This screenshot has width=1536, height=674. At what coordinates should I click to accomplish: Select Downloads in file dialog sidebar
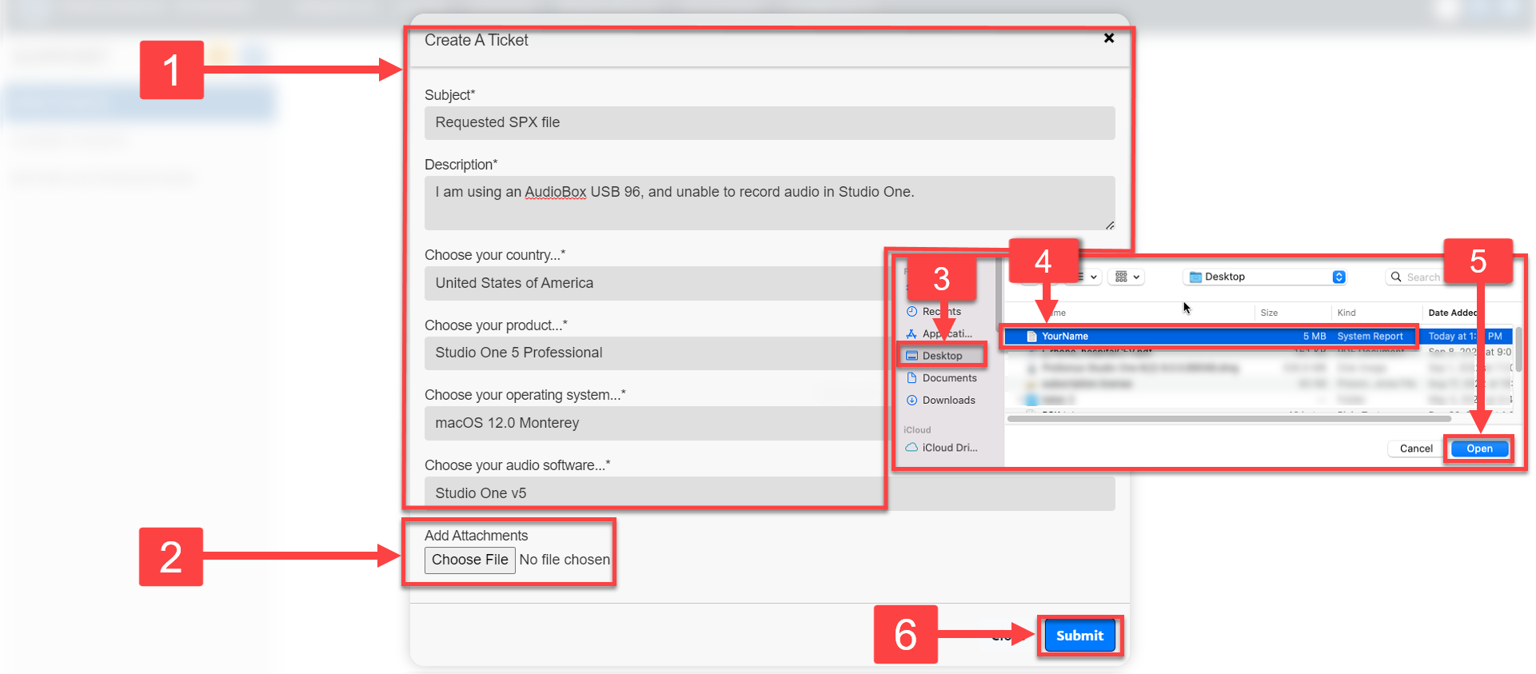tap(940, 400)
